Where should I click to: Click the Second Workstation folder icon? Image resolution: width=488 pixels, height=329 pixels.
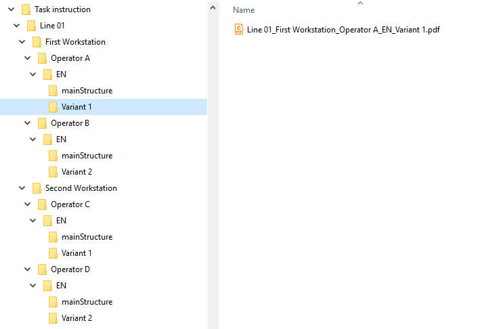coord(37,188)
